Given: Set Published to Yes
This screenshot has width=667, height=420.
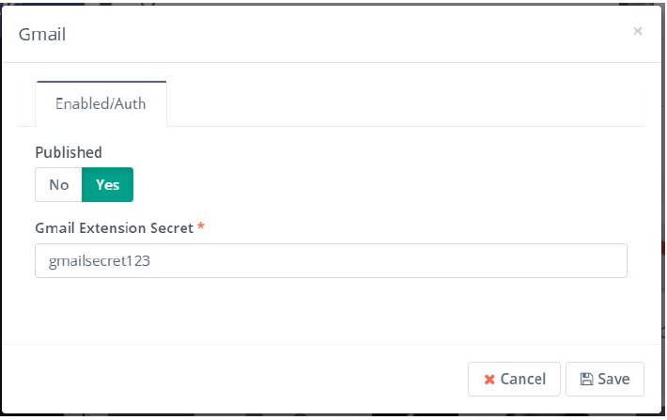Looking at the screenshot, I should (108, 184).
